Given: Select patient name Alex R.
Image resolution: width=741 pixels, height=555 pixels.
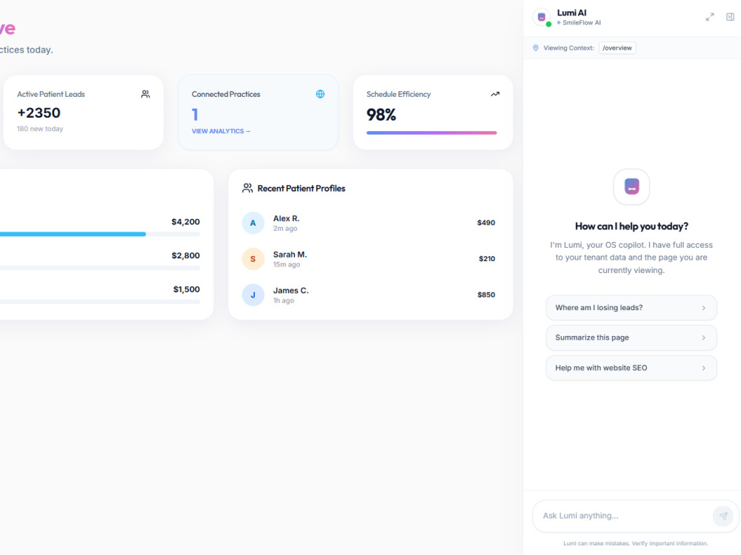Looking at the screenshot, I should [x=286, y=218].
